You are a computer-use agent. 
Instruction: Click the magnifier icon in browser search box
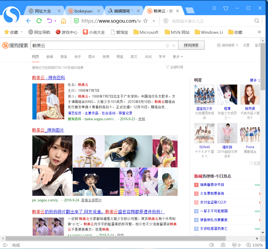[257, 21]
